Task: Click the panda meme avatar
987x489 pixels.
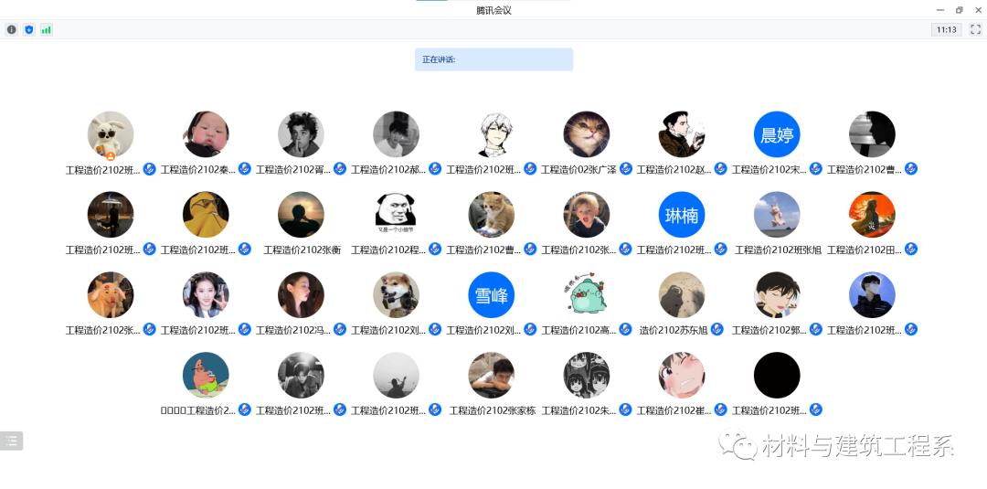Action: click(x=396, y=215)
